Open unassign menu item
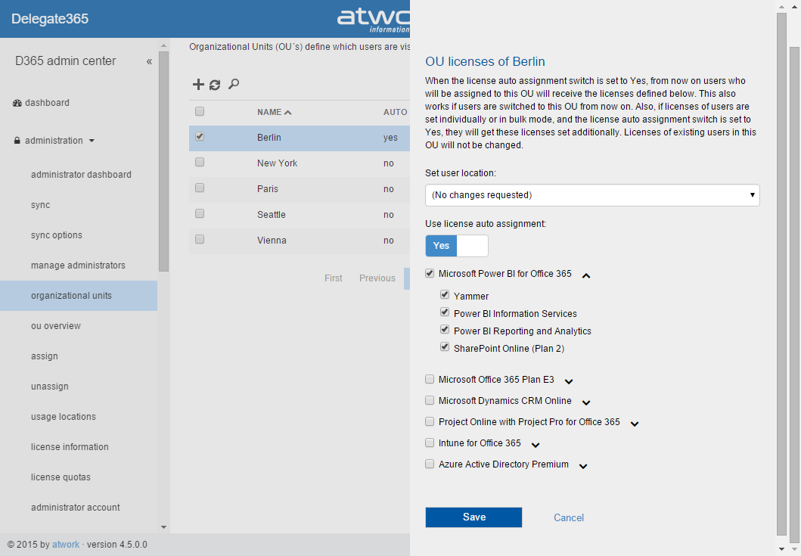 point(50,387)
